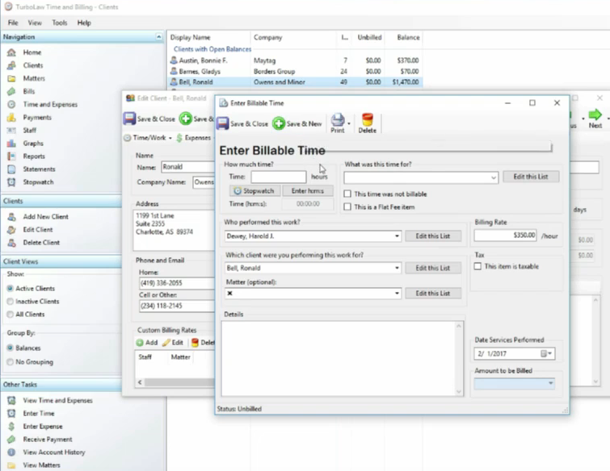Open Stopwatch in the Navigation panel

point(38,182)
